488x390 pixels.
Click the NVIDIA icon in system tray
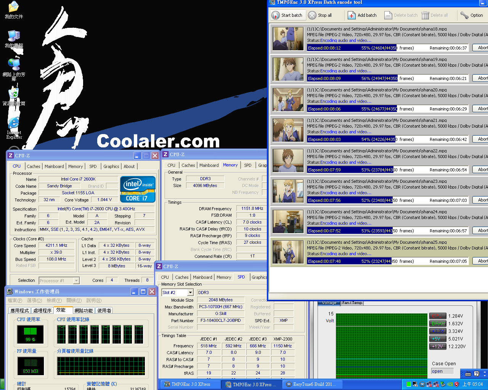[450, 384]
